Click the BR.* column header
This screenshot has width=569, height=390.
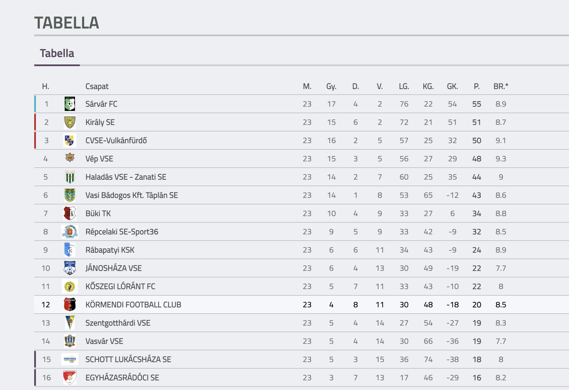pyautogui.click(x=501, y=86)
